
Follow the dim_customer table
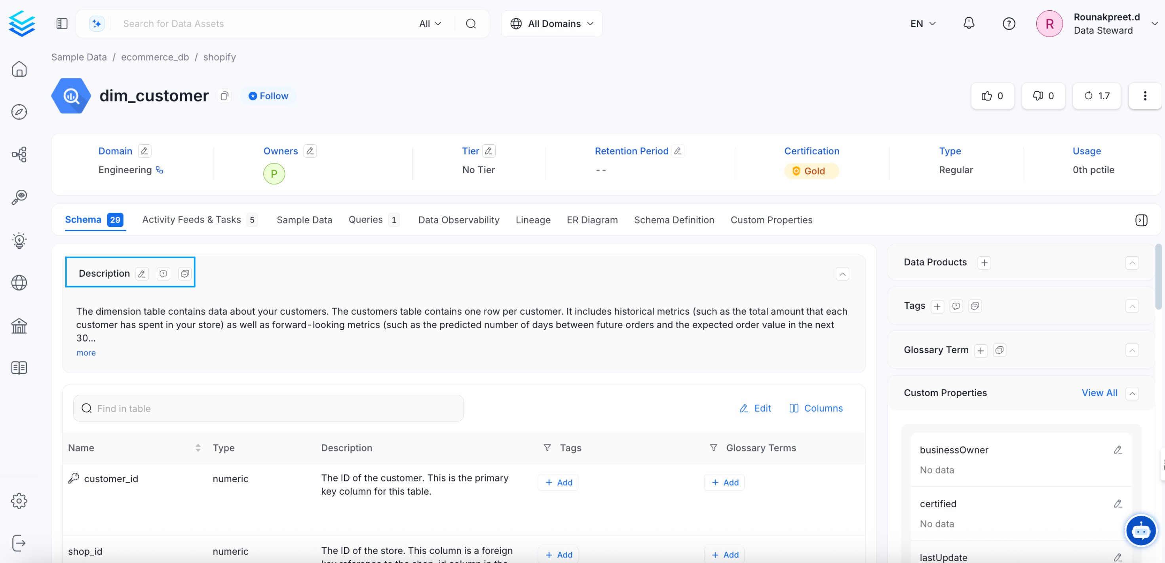tap(268, 96)
